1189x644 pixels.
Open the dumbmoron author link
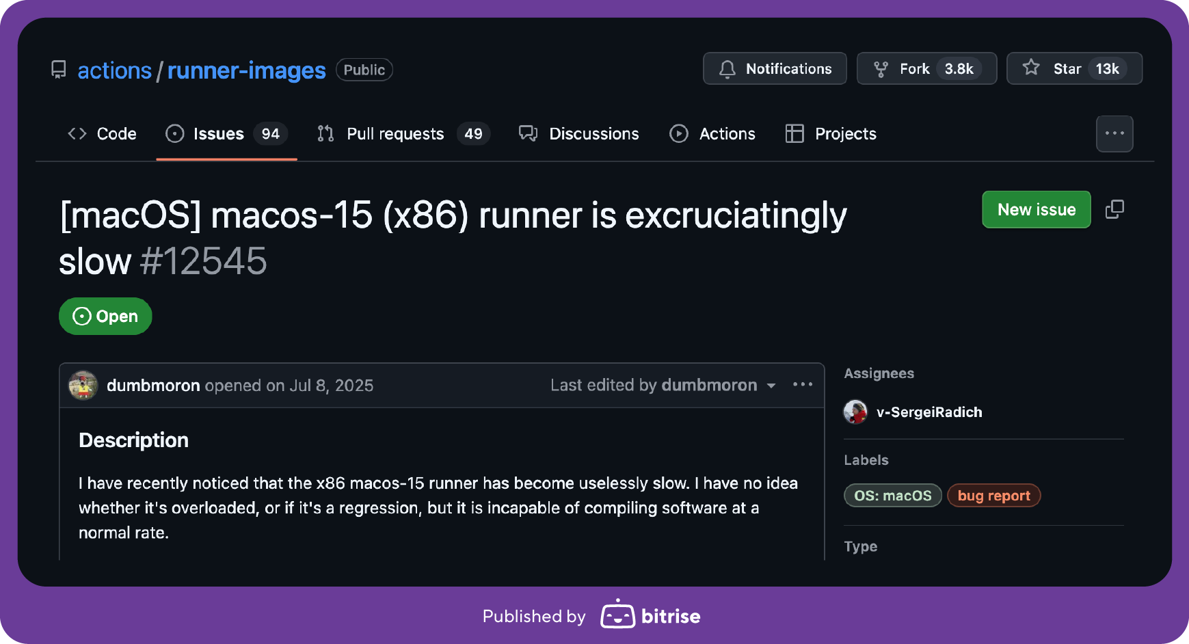(x=153, y=386)
